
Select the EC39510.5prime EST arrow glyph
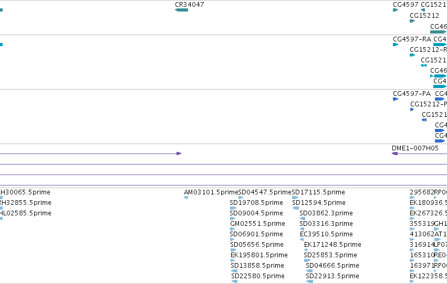[302, 239]
